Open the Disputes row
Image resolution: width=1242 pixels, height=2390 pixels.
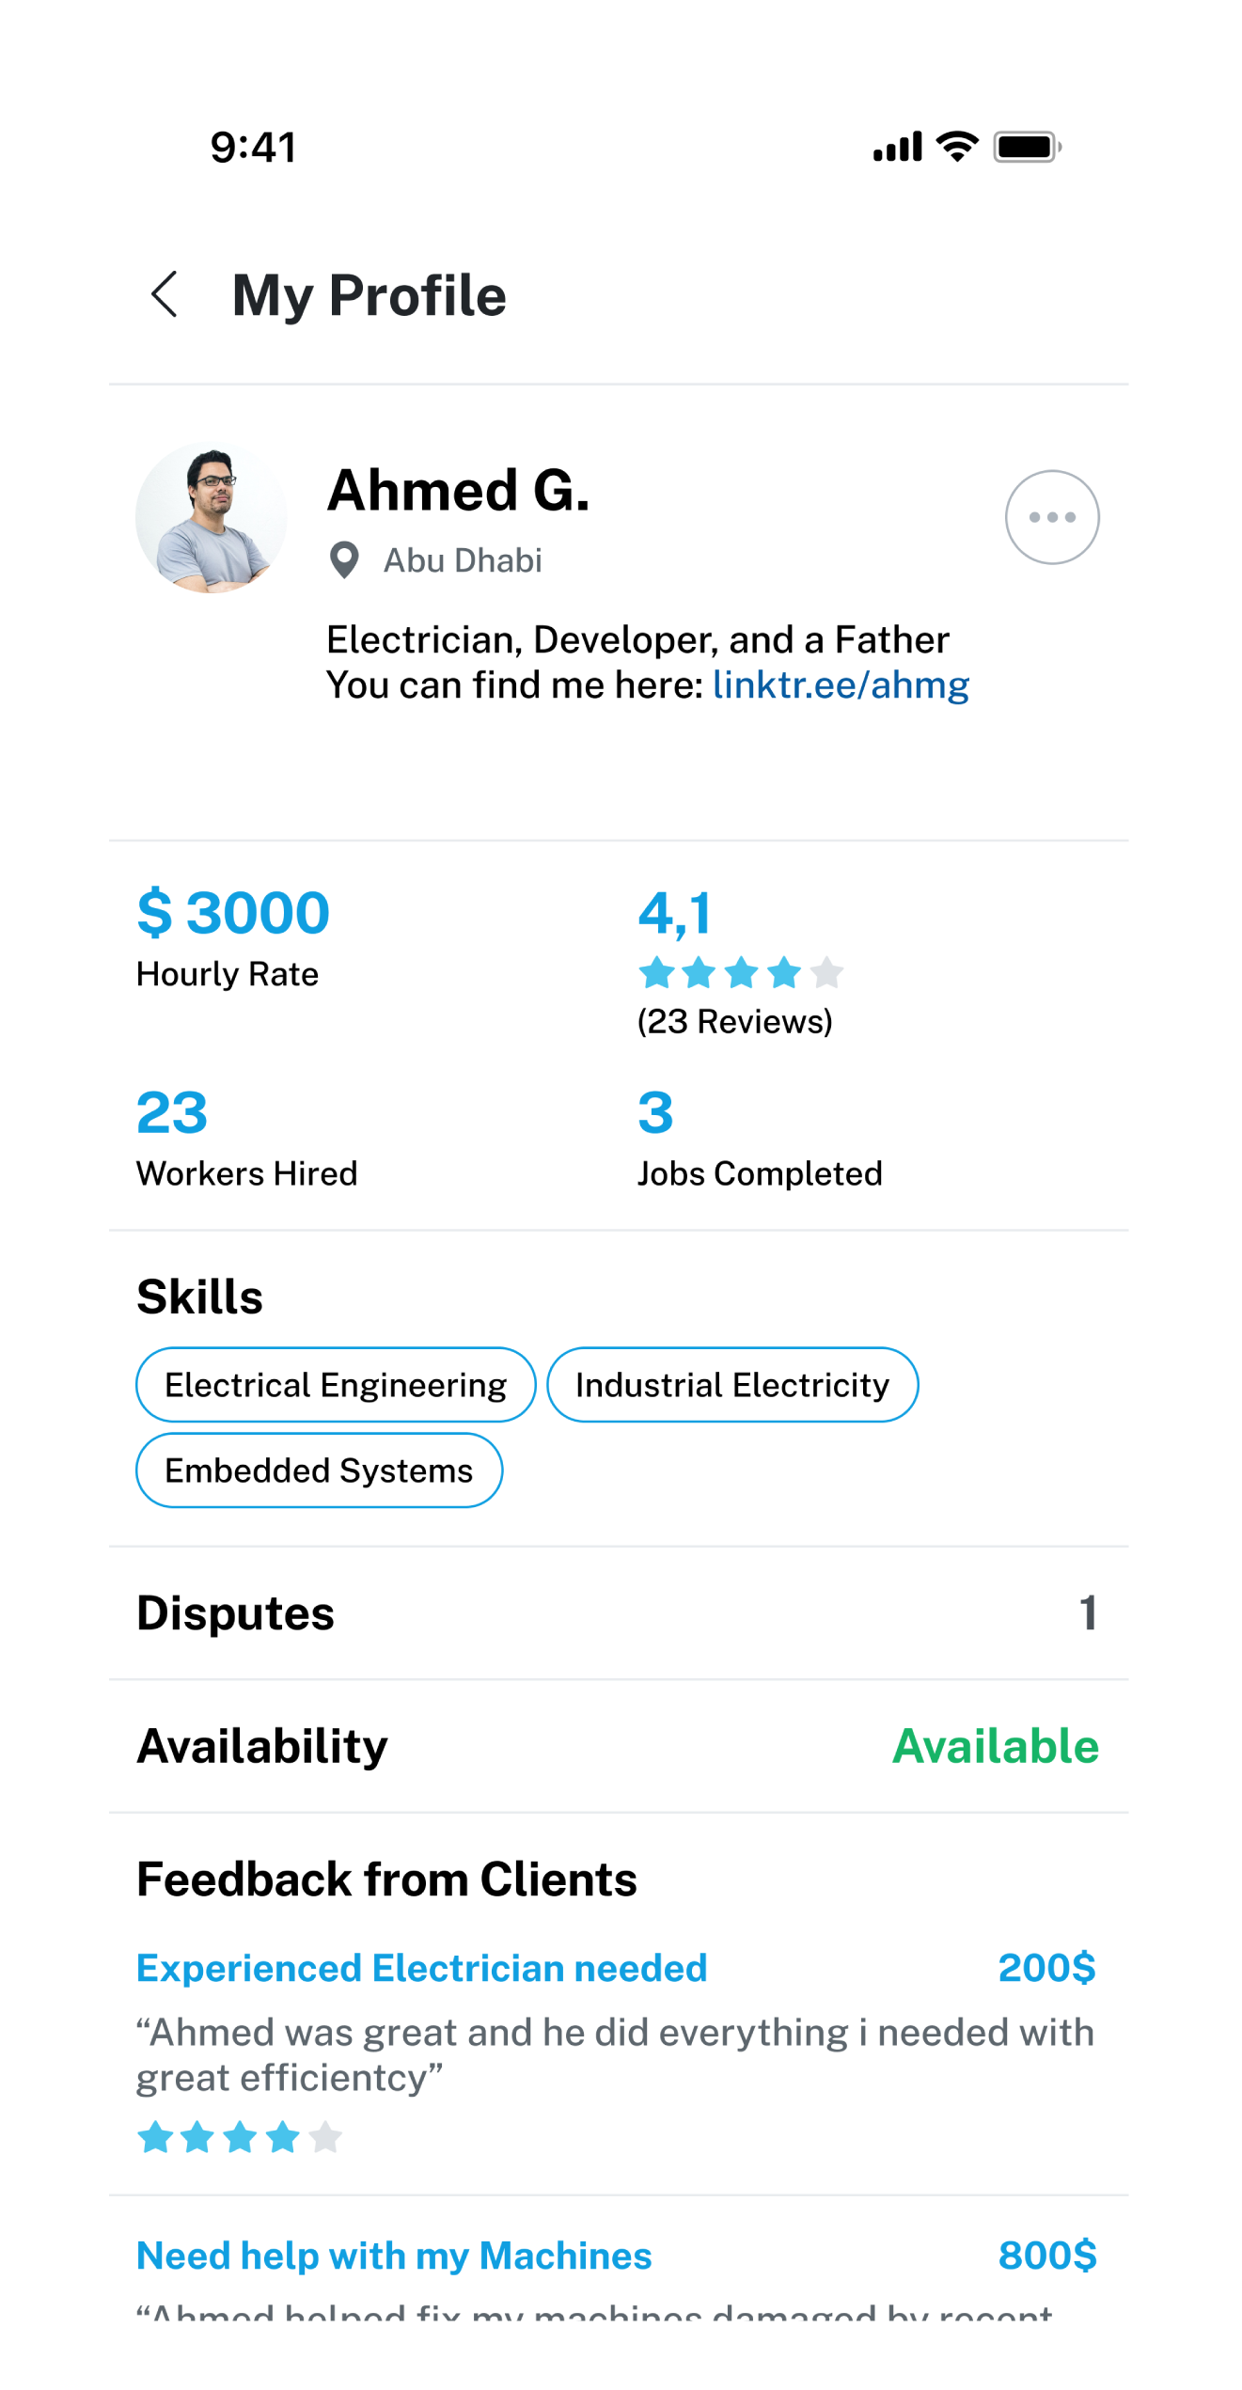617,1613
